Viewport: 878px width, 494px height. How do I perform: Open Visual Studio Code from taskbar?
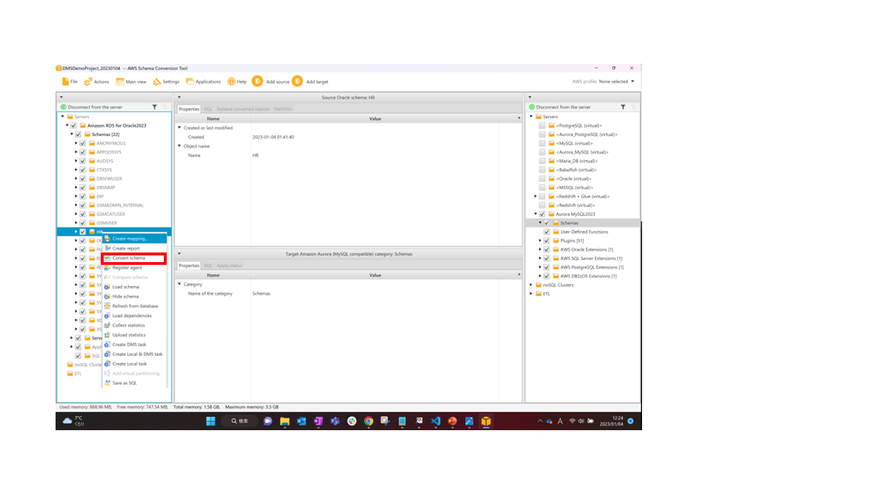pos(436,421)
